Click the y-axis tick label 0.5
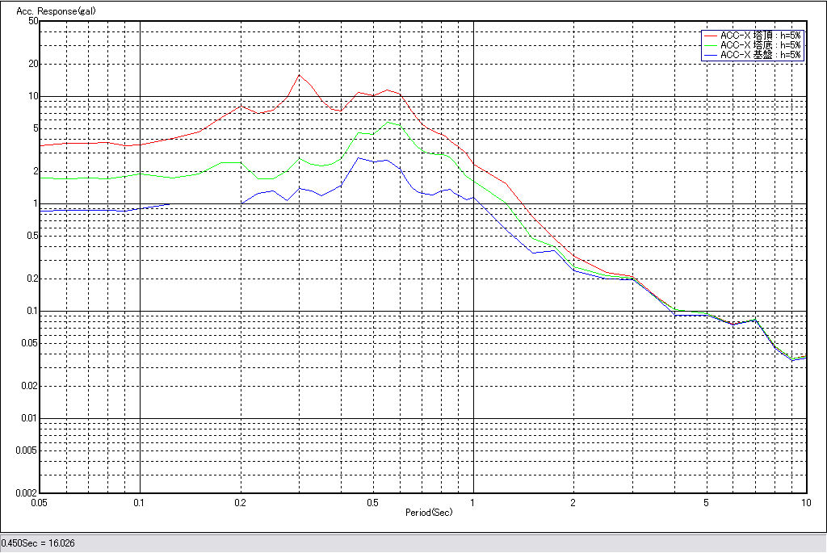This screenshot has height=553, width=827. pos(31,236)
